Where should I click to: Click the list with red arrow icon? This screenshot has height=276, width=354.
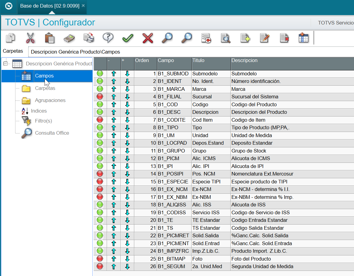[x=206, y=38]
